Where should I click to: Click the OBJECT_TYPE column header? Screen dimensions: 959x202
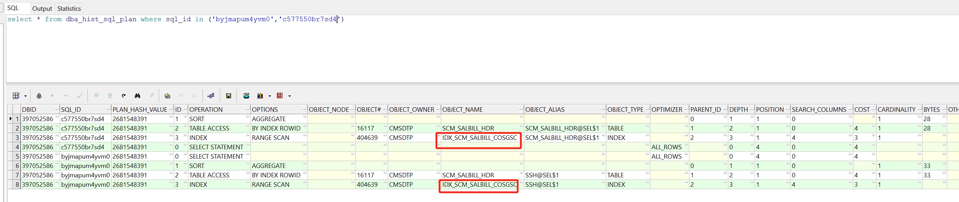(629, 109)
